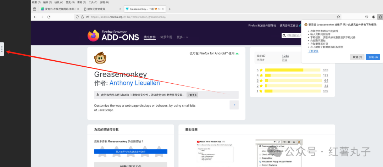Click the extensions puzzle icon in toolbar
383x167 pixels.
[380, 17]
